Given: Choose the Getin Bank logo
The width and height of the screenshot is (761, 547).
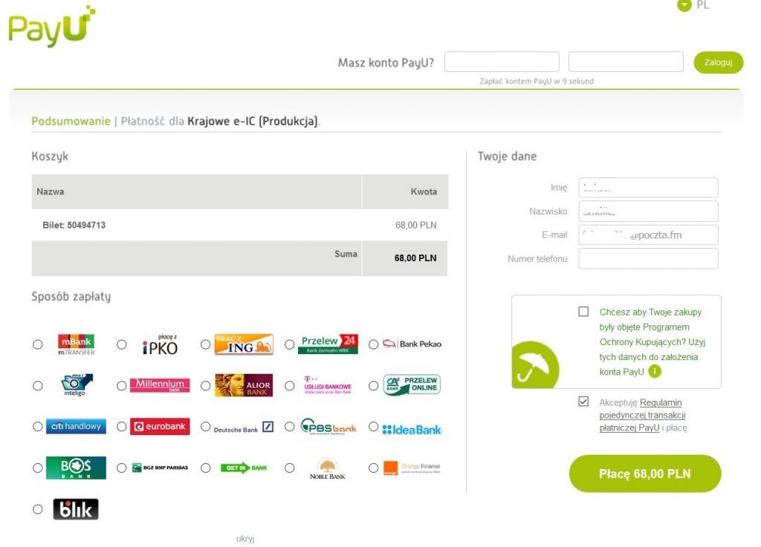Looking at the screenshot, I should tap(244, 468).
